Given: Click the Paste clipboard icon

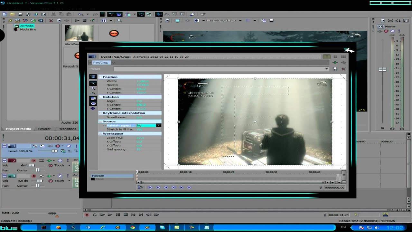Looking at the screenshot, I should point(69,14).
